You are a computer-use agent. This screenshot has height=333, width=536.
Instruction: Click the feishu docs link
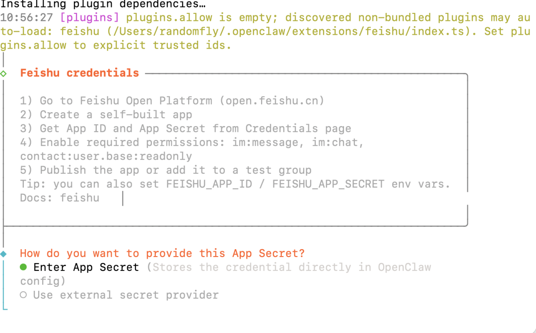pos(79,198)
